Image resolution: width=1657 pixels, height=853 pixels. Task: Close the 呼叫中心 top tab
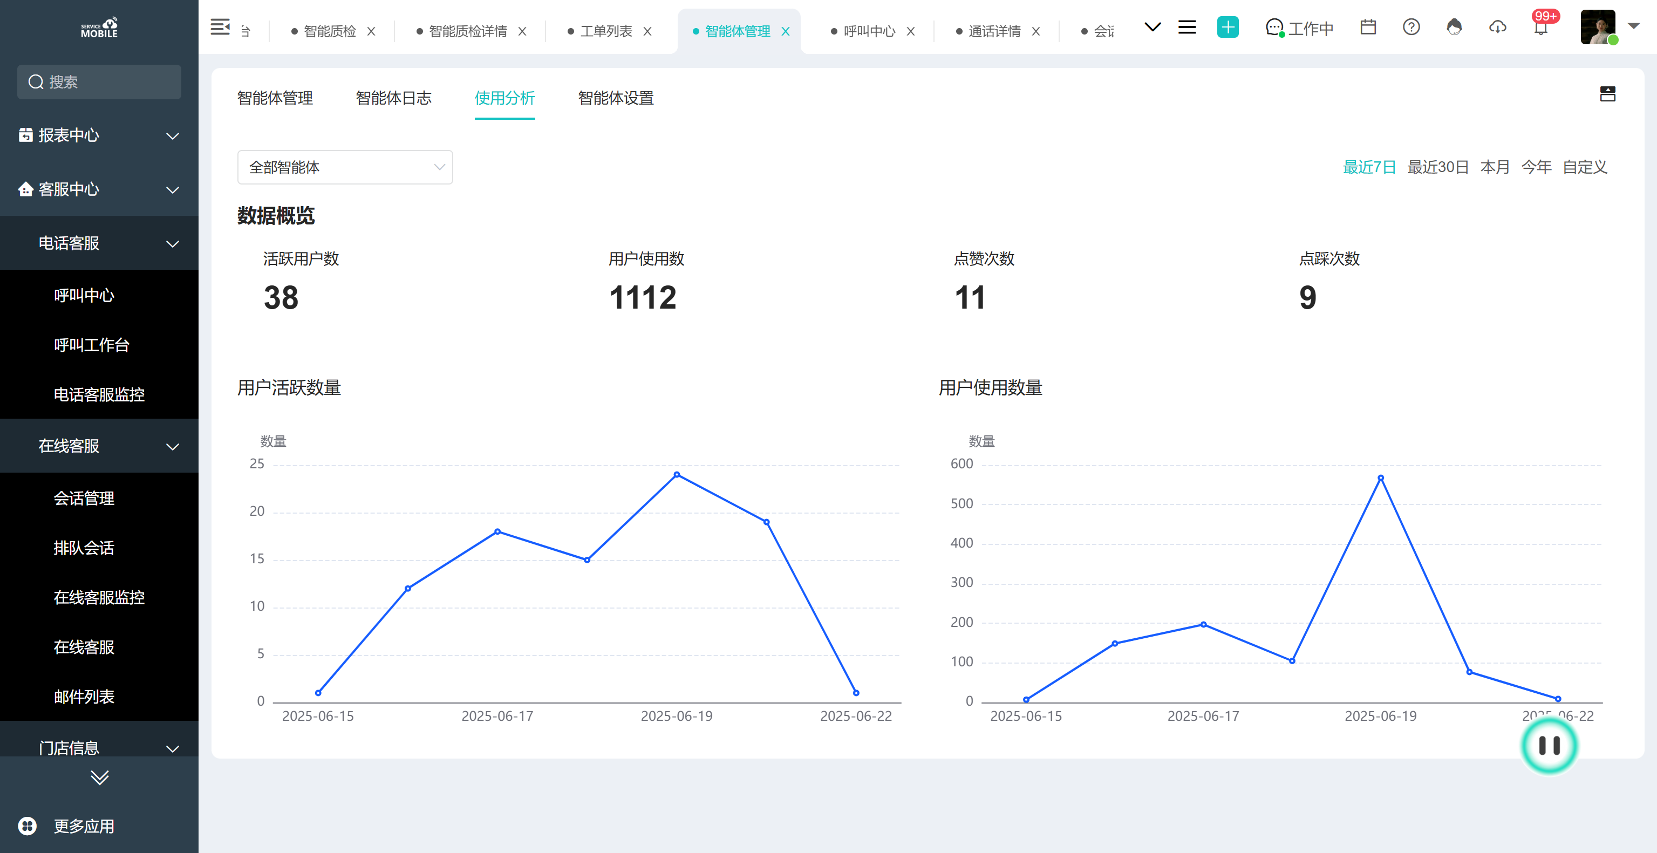click(x=911, y=31)
